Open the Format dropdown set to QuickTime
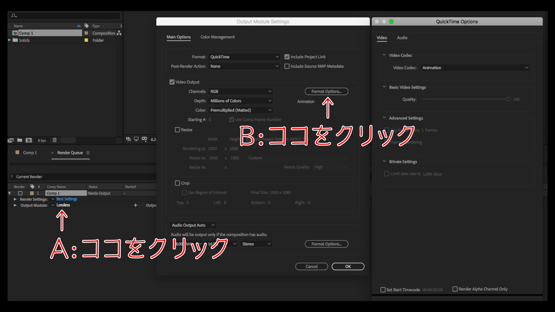This screenshot has height=312, width=555. tap(244, 57)
